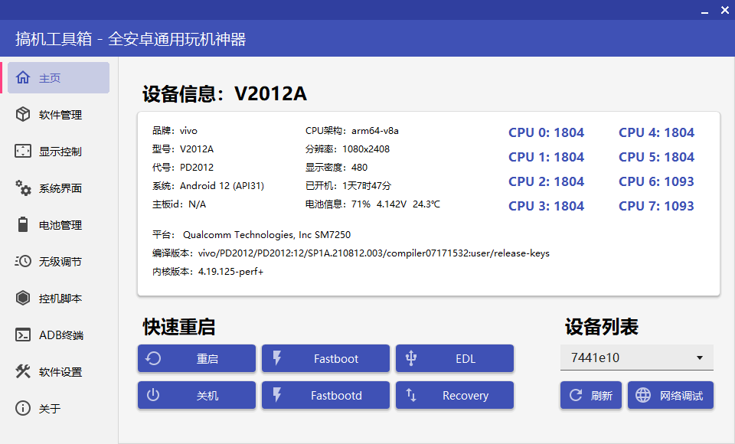Screen dimensions: 735x444
Task: Click the 软件设置 software settings wrench icon
Action: click(23, 371)
